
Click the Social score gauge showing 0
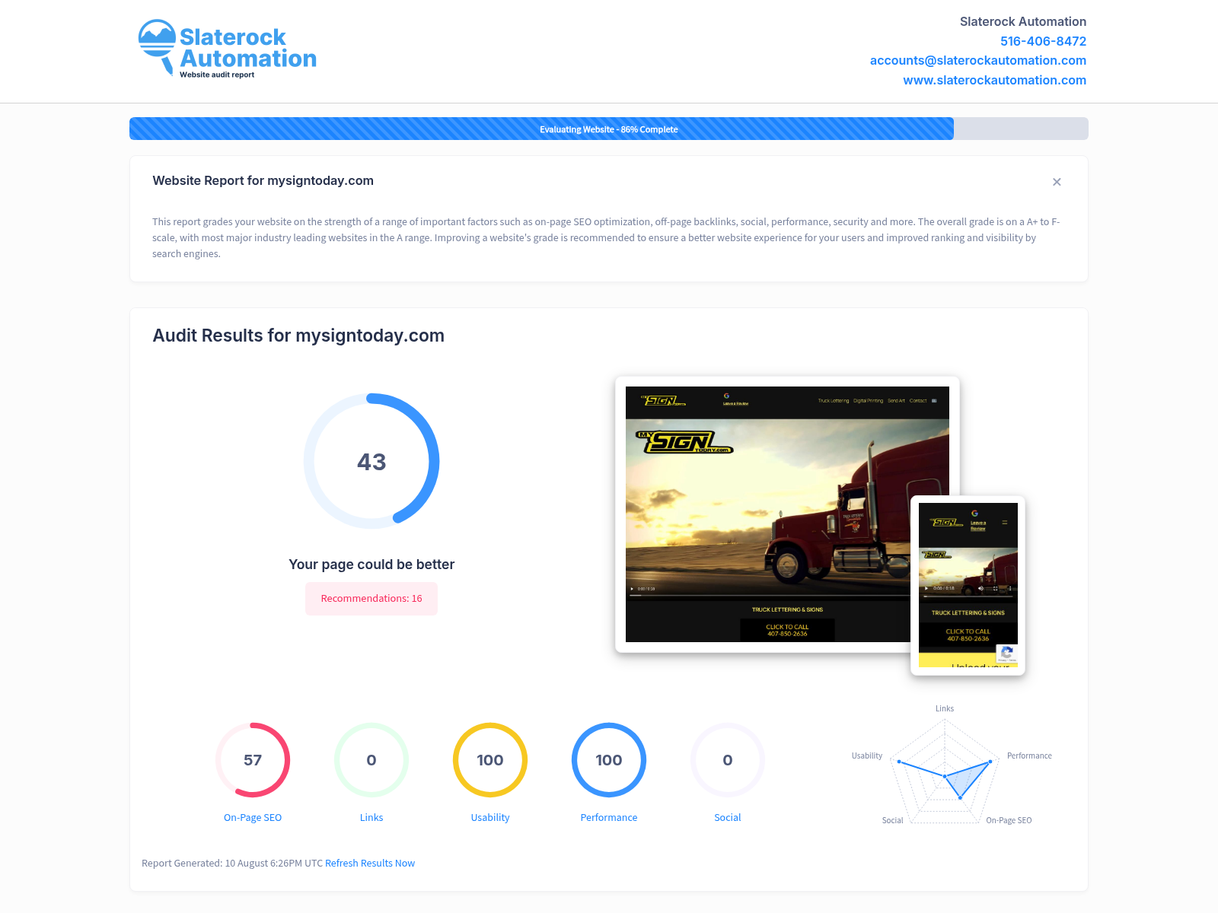(x=728, y=760)
